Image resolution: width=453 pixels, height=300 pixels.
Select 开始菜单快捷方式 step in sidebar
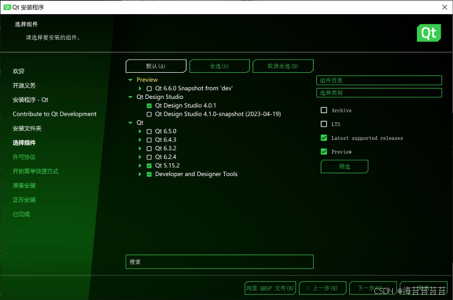[36, 172]
